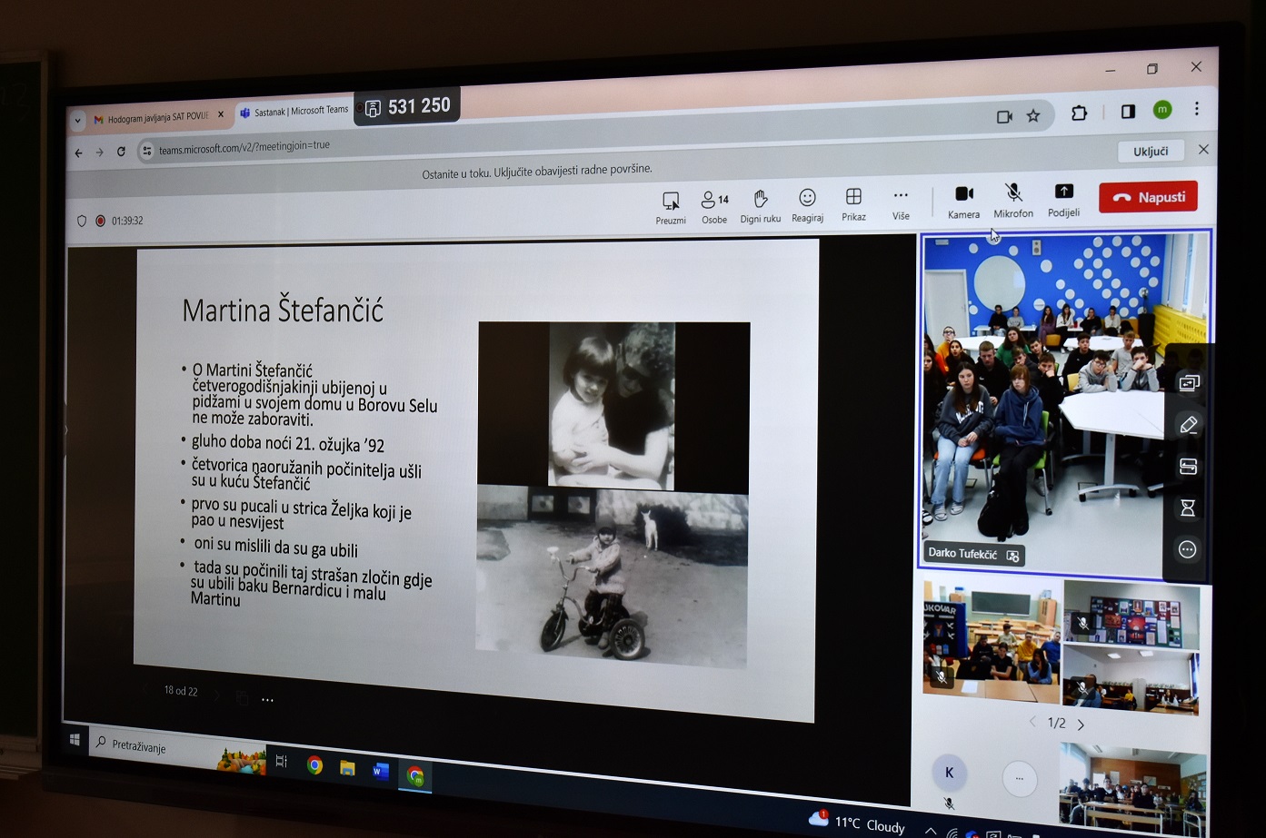Open the browser tab search chevron
Viewport: 1266px width, 838px height.
pyautogui.click(x=78, y=120)
